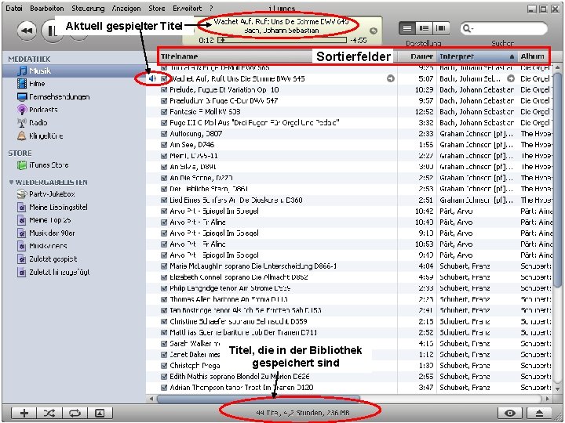Screen dimensions: 565x423
Task: Reverse sort order via Interpret column arrow
Action: (x=512, y=56)
